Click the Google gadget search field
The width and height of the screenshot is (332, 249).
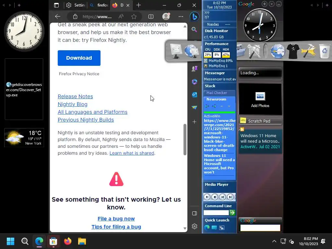point(260,228)
